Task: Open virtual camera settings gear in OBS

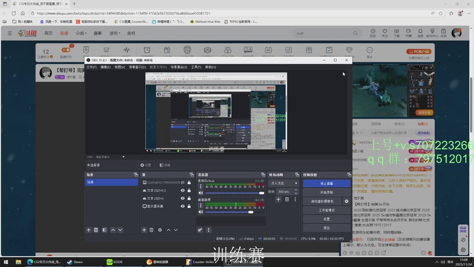Action: tap(347, 201)
